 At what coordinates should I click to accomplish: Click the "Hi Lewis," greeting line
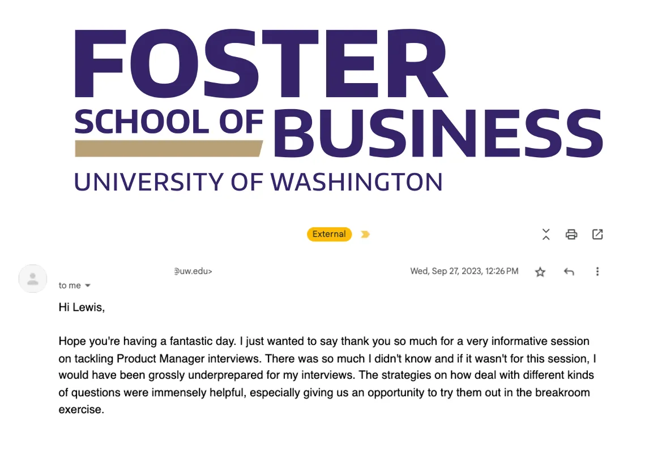[82, 308]
